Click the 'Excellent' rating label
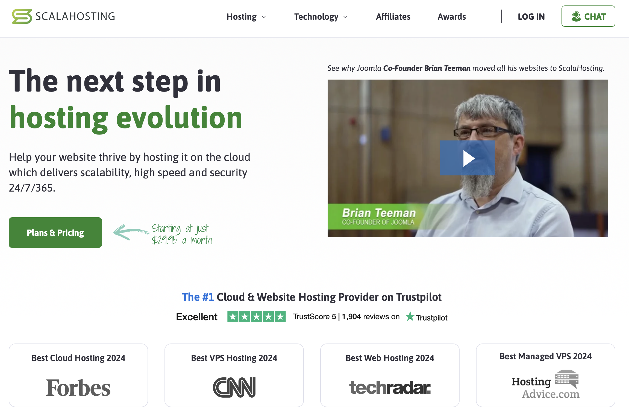Image resolution: width=629 pixels, height=417 pixels. [x=197, y=317]
